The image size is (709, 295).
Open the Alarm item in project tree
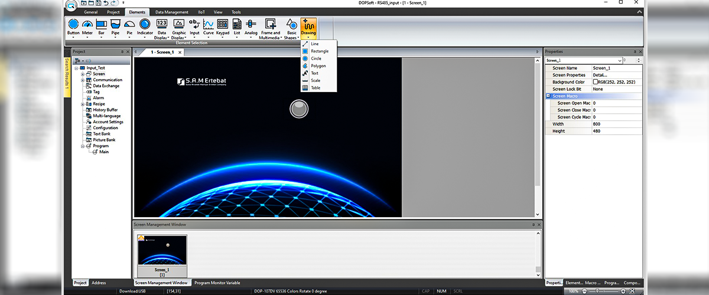click(x=98, y=98)
